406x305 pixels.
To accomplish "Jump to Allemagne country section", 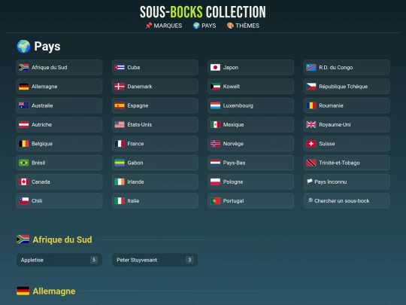I will click(59, 87).
